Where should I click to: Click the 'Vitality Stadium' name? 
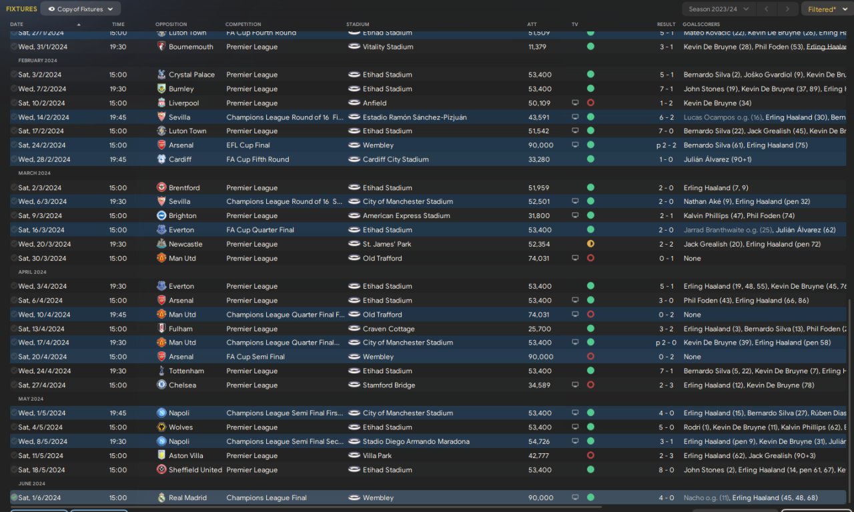coord(388,47)
